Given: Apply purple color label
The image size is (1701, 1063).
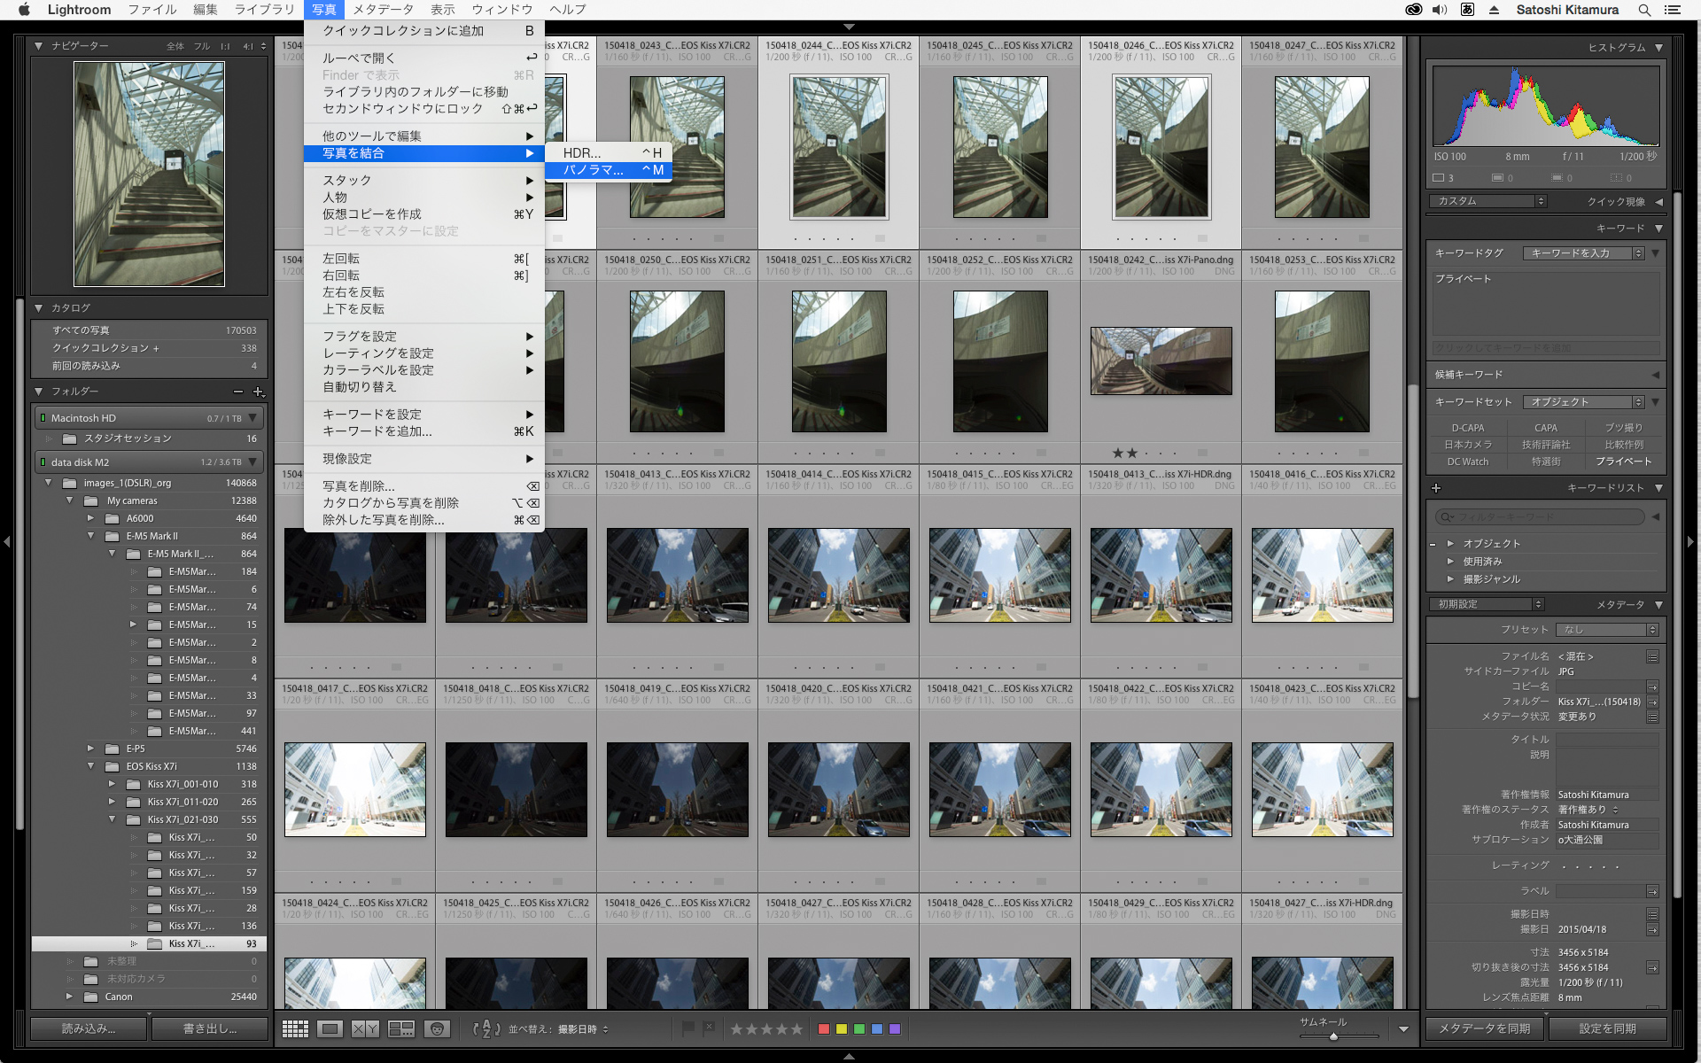Looking at the screenshot, I should tap(895, 1029).
